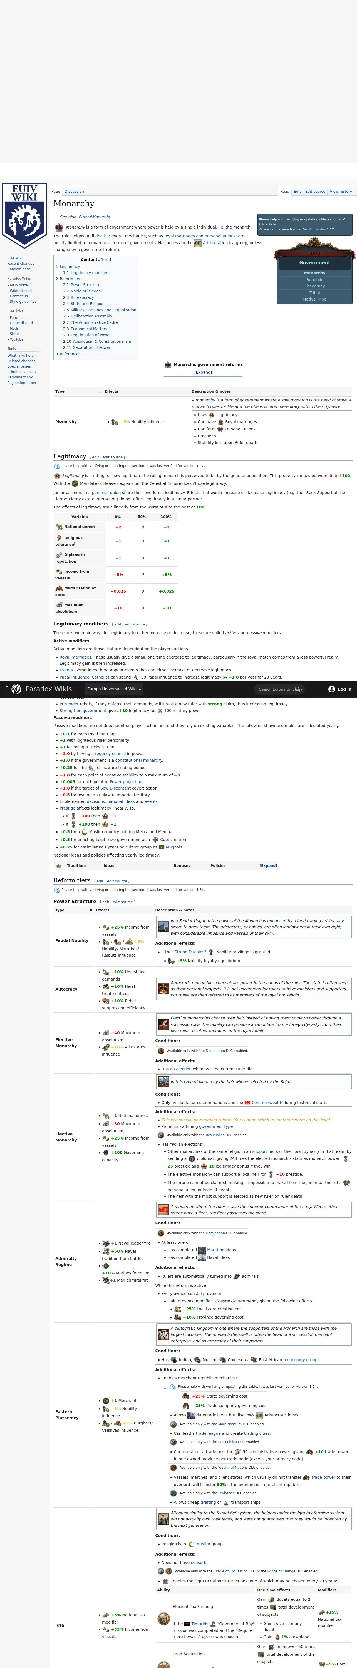Follow the Royal marriages link in Active modifiers
The height and width of the screenshot is (1668, 357).
pyautogui.click(x=75, y=657)
